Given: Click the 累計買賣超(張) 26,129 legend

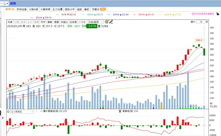Looking at the screenshot, I should click(x=53, y=111).
